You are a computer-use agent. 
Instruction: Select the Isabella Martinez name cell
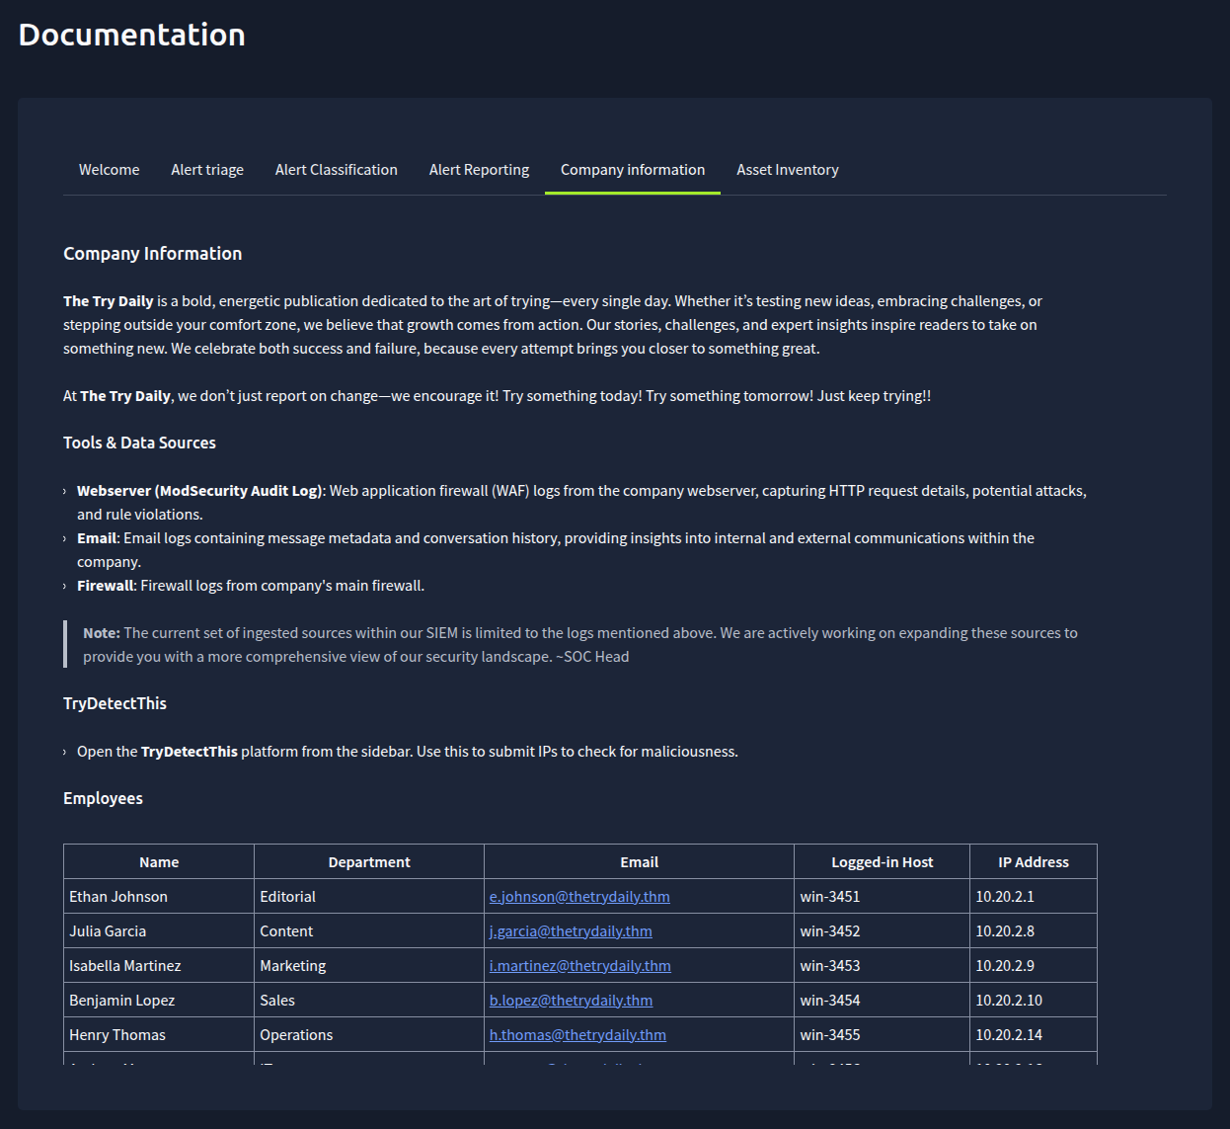tap(159, 966)
